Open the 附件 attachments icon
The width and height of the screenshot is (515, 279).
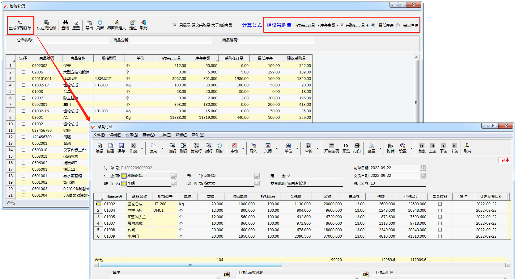(x=391, y=148)
